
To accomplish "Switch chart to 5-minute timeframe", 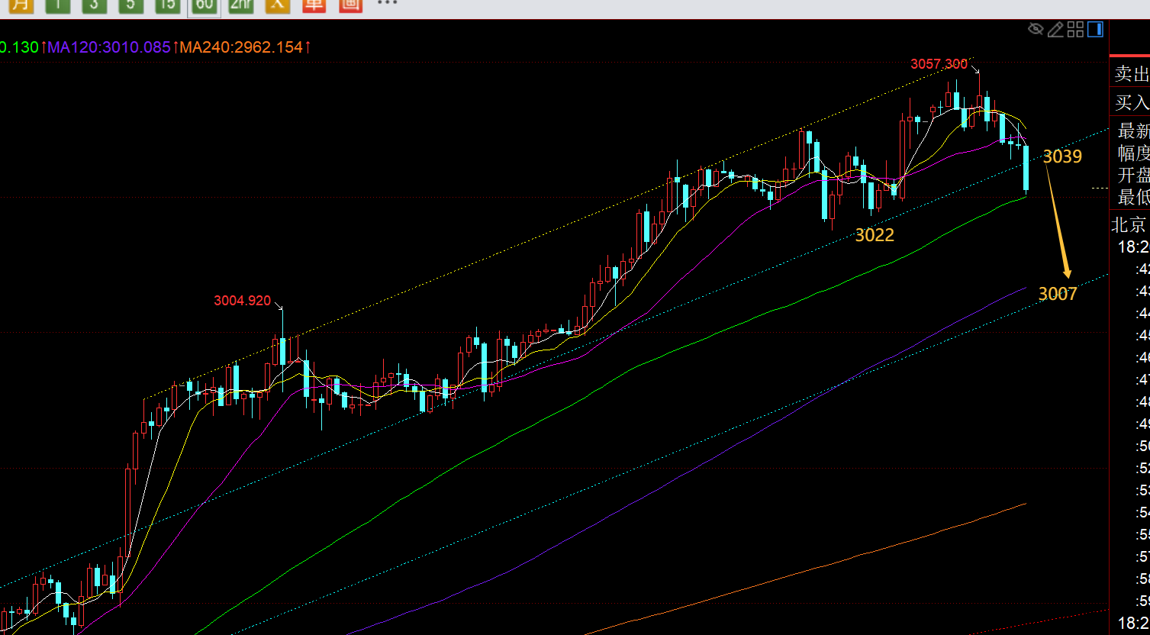I will tap(130, 5).
